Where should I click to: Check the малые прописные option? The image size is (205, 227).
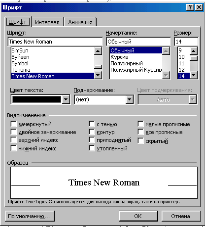[x=140, y=124]
